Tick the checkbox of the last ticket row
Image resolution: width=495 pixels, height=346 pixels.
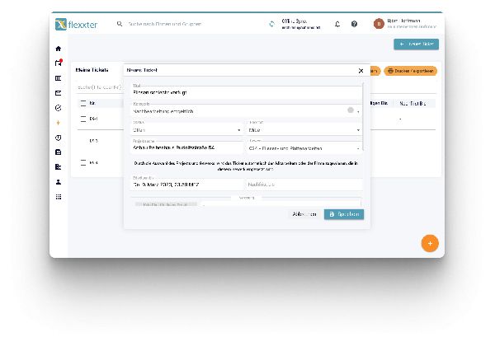[83, 162]
